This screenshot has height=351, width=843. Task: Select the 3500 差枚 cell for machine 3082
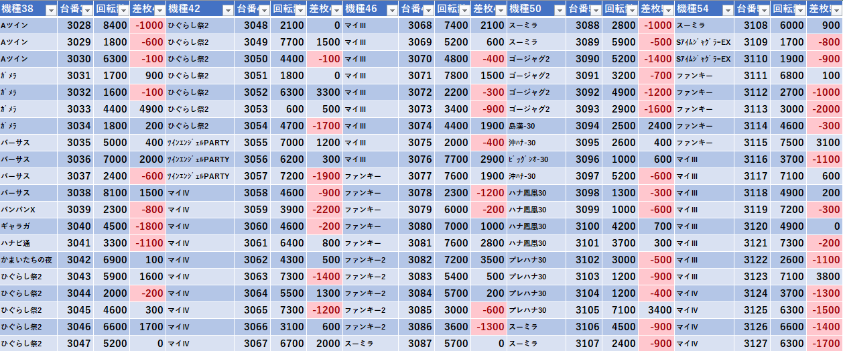[x=489, y=260]
